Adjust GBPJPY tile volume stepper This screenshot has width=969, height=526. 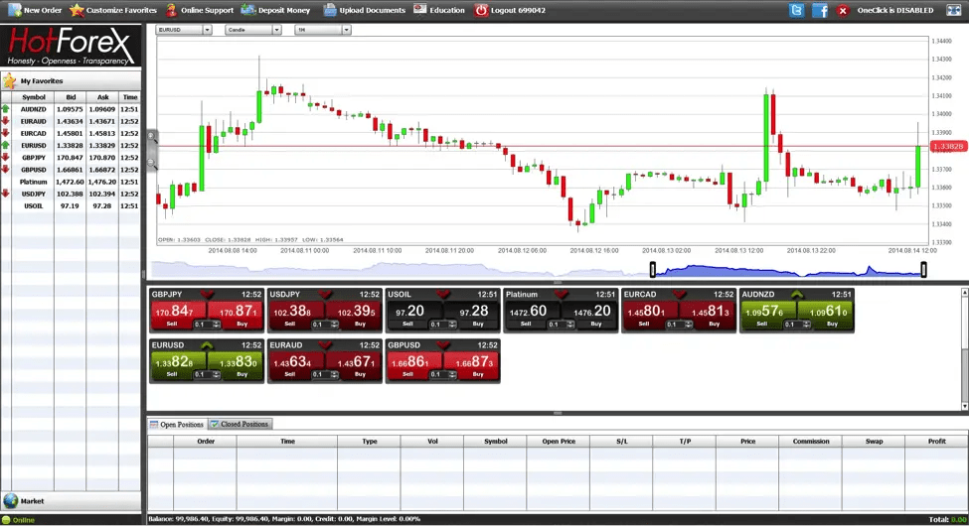[x=216, y=325]
